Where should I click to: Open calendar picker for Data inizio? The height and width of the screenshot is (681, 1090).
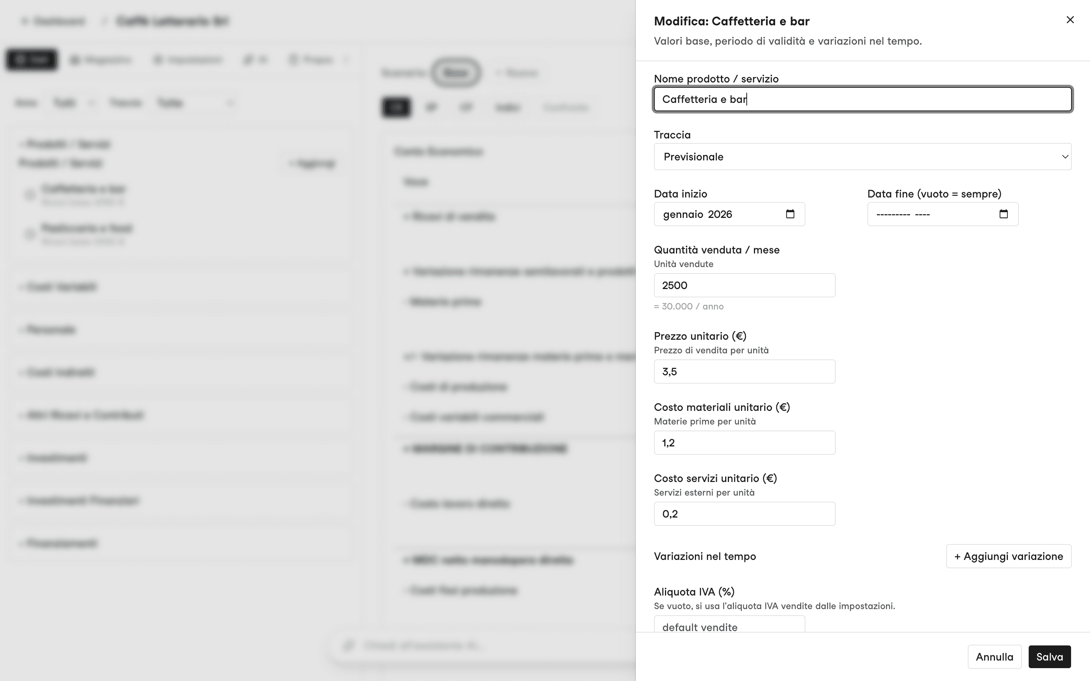(x=790, y=214)
